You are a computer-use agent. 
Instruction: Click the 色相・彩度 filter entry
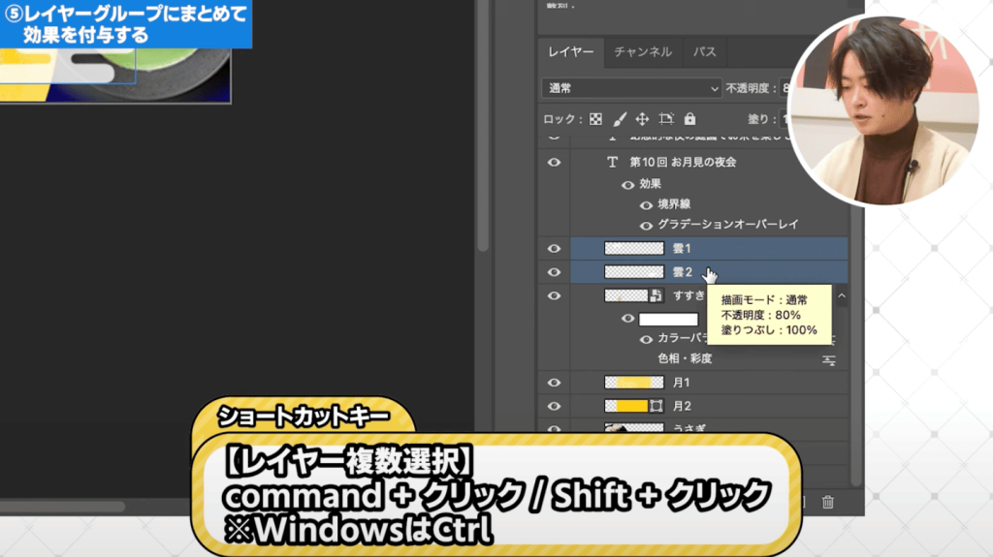(685, 358)
